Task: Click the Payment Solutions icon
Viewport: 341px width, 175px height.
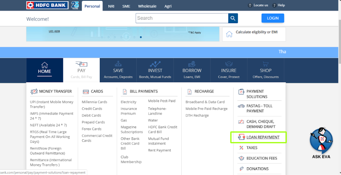Action: click(241, 92)
